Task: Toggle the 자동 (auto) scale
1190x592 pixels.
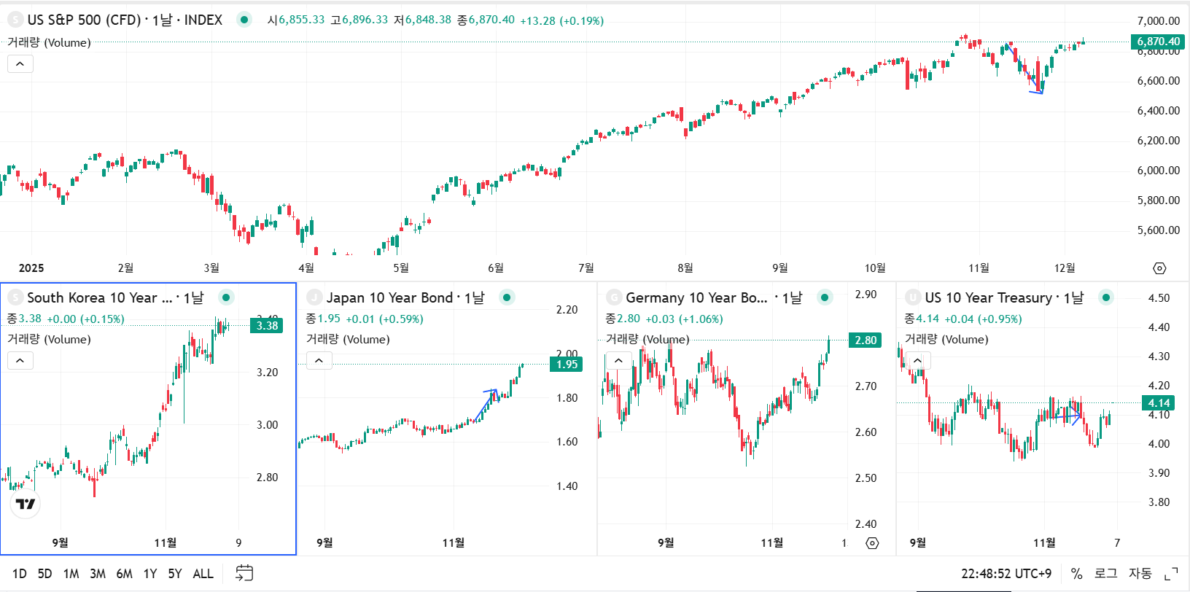Action: (1140, 574)
